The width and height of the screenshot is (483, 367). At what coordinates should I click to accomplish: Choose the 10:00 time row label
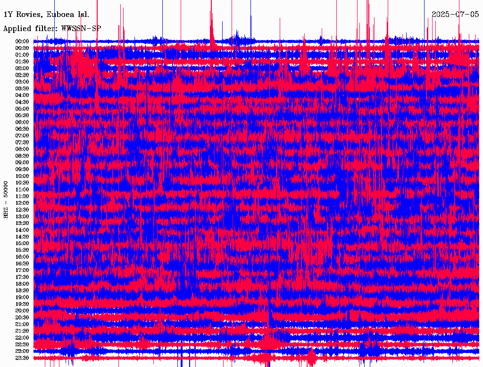point(22,176)
